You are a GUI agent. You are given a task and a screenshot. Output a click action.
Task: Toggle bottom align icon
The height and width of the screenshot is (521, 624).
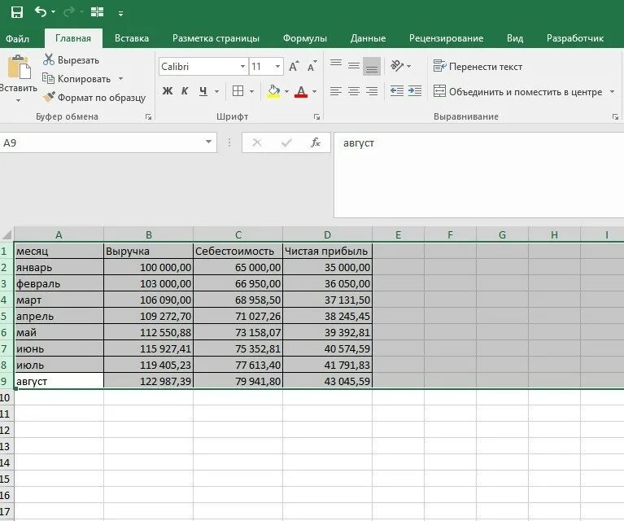tap(372, 66)
